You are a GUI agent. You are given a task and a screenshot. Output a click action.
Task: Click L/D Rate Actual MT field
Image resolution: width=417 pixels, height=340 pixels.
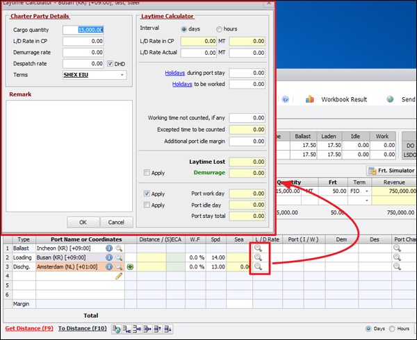pyautogui.click(x=199, y=53)
